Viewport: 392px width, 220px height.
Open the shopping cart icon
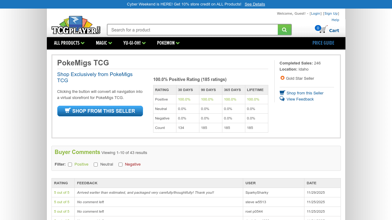[x=324, y=30]
